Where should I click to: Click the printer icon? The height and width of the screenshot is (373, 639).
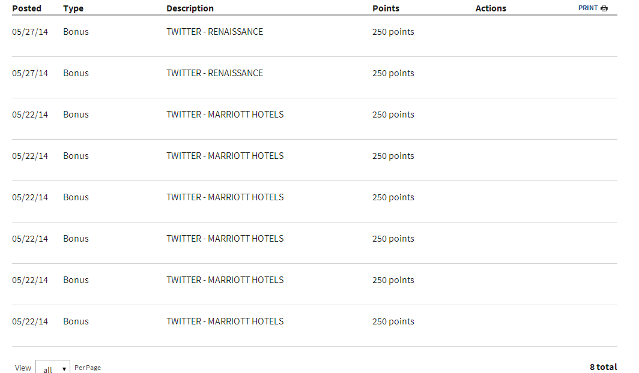[x=604, y=8]
